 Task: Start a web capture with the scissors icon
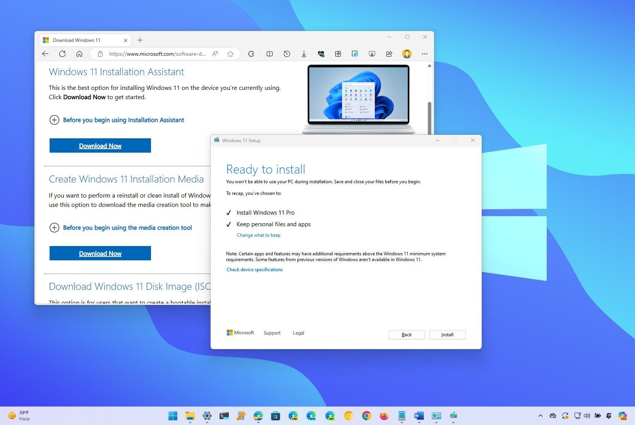click(372, 54)
